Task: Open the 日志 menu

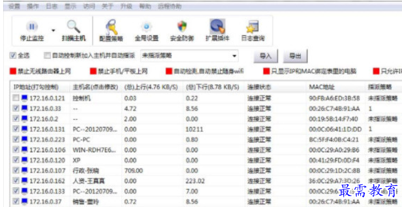Action: coord(52,6)
